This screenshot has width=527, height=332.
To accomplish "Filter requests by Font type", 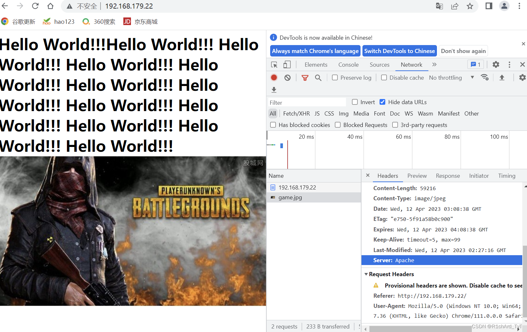I will [380, 114].
